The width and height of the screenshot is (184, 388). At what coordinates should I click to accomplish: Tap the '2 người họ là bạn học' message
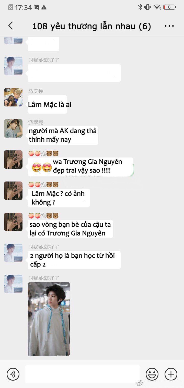[x=74, y=260]
